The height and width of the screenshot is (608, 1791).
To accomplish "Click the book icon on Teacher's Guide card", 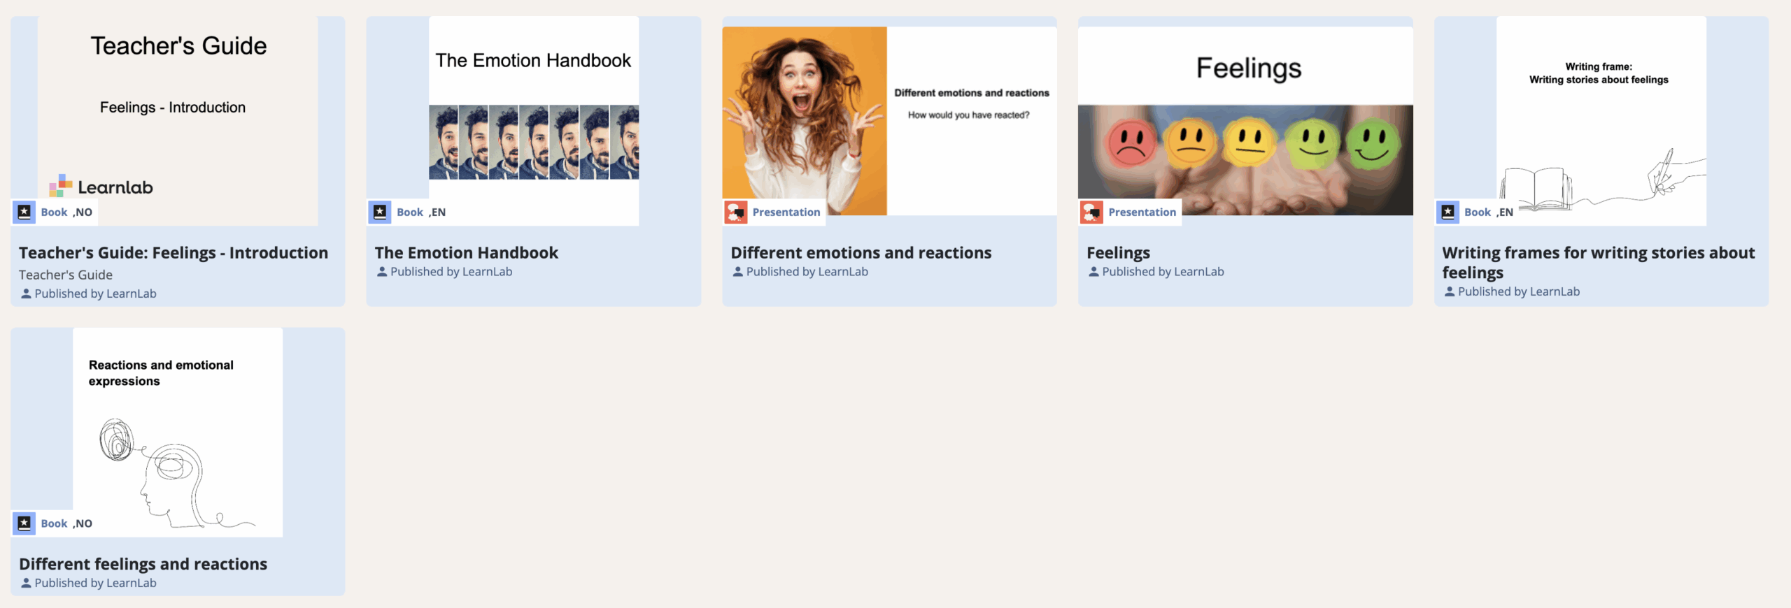I will (x=24, y=212).
